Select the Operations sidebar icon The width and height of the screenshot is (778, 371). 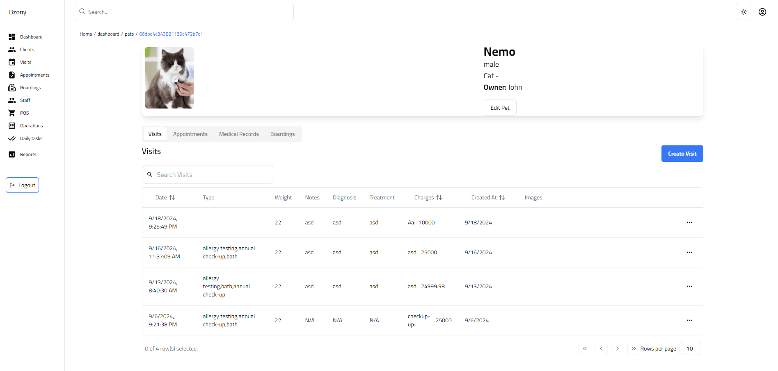tap(12, 125)
